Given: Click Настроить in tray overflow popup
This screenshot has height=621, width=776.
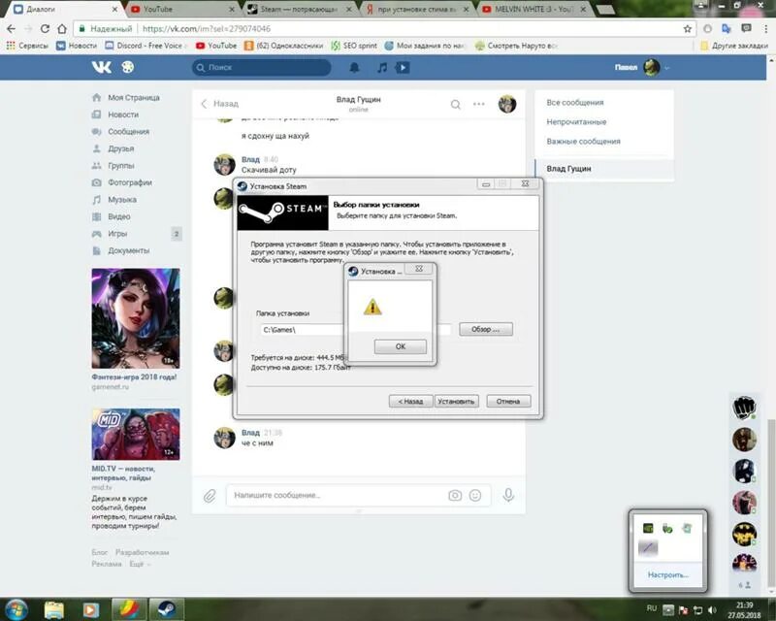Looking at the screenshot, I should click(668, 575).
